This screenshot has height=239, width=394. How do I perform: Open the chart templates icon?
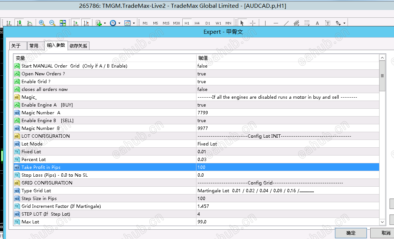(x=127, y=23)
